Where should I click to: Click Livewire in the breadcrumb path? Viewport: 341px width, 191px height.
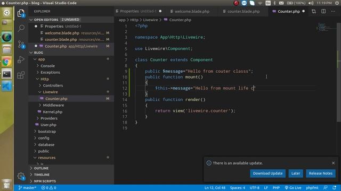point(150,20)
